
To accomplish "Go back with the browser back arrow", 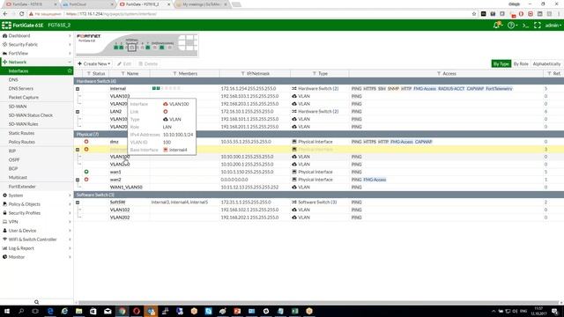I will tap(5, 14).
